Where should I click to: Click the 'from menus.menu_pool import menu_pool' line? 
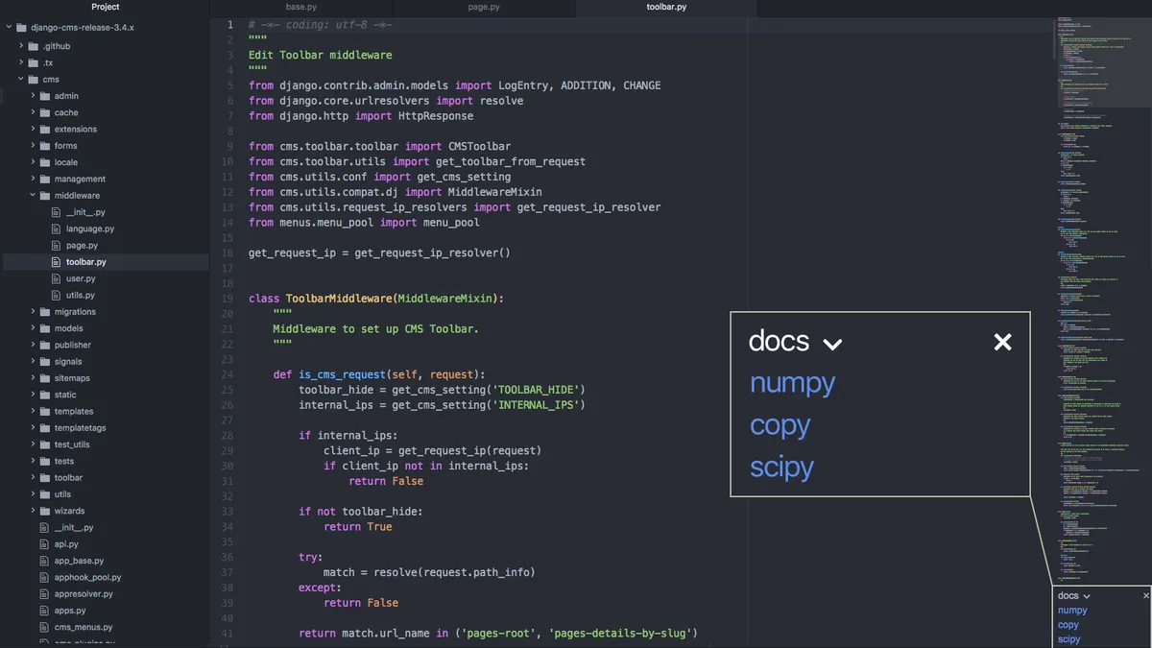(x=364, y=223)
